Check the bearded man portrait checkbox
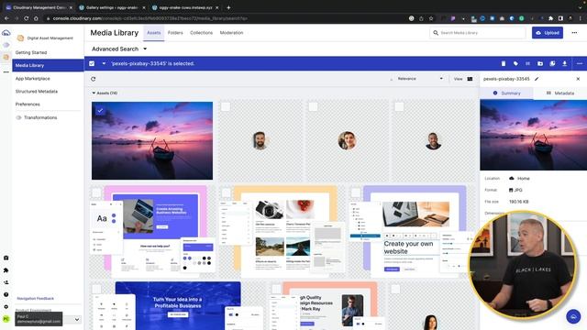This screenshot has width=587, height=330. click(226, 106)
